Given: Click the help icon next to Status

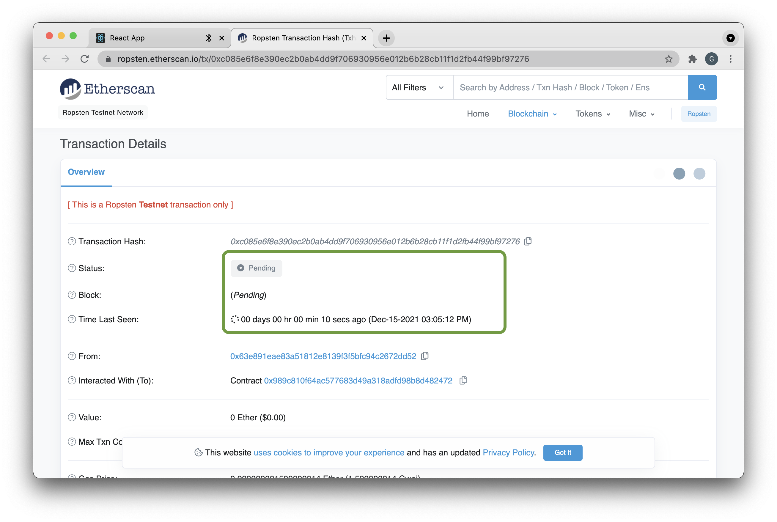Looking at the screenshot, I should pos(72,268).
